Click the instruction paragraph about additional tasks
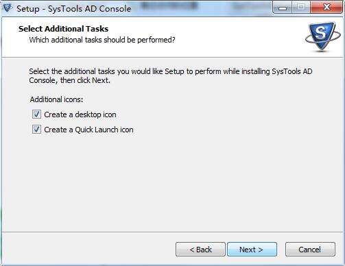 pyautogui.click(x=171, y=76)
